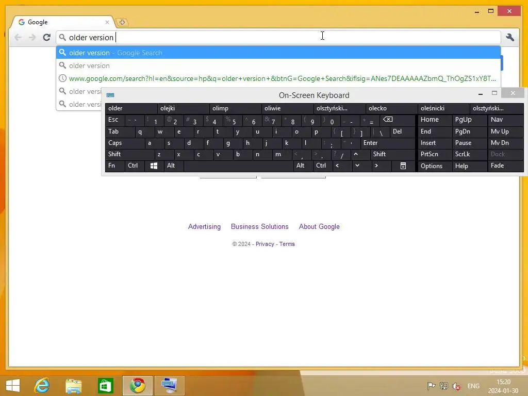Open the wrench settings menu
The width and height of the screenshot is (528, 396).
pyautogui.click(x=510, y=37)
